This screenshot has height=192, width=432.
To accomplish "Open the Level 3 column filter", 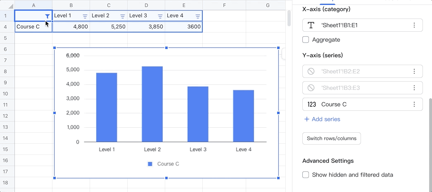I will click(x=160, y=16).
